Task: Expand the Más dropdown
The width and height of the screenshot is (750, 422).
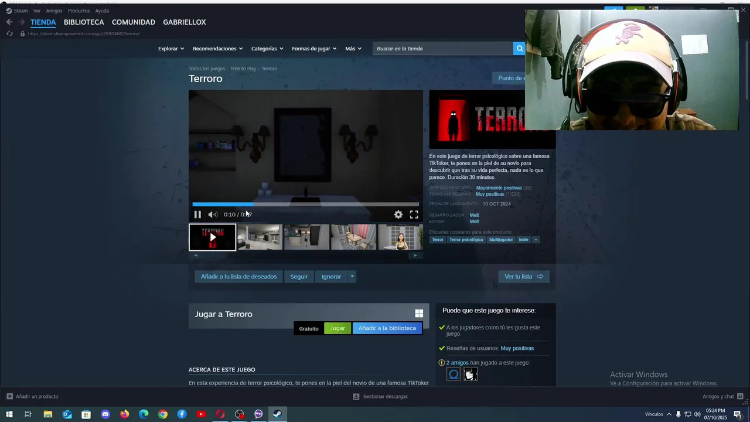Action: [x=353, y=49]
